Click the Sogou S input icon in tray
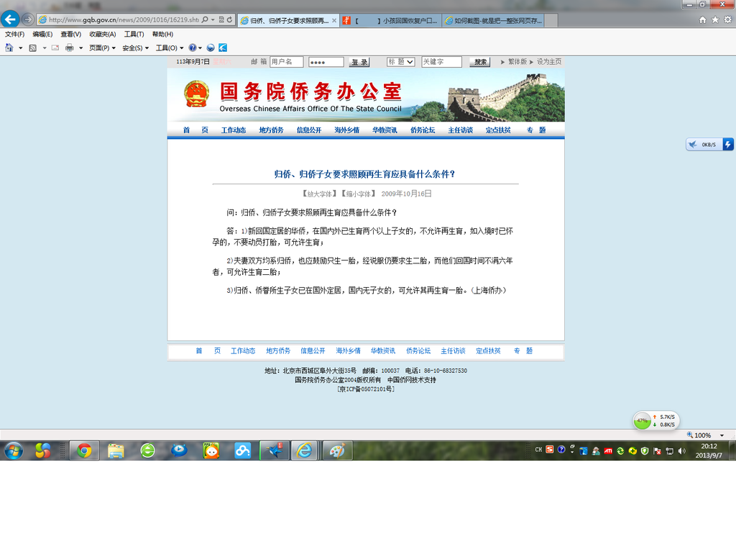736x539 pixels. click(x=550, y=450)
